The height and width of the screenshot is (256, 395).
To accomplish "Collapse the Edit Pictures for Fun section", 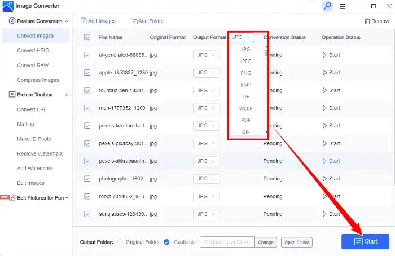I will pos(67,198).
